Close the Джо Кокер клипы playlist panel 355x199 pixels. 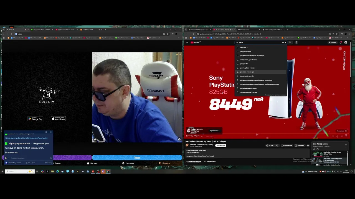click(x=346, y=145)
